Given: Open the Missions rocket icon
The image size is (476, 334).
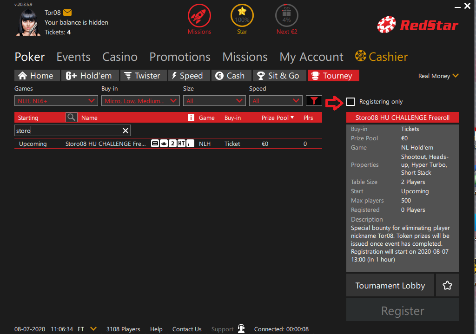Looking at the screenshot, I should tap(199, 16).
